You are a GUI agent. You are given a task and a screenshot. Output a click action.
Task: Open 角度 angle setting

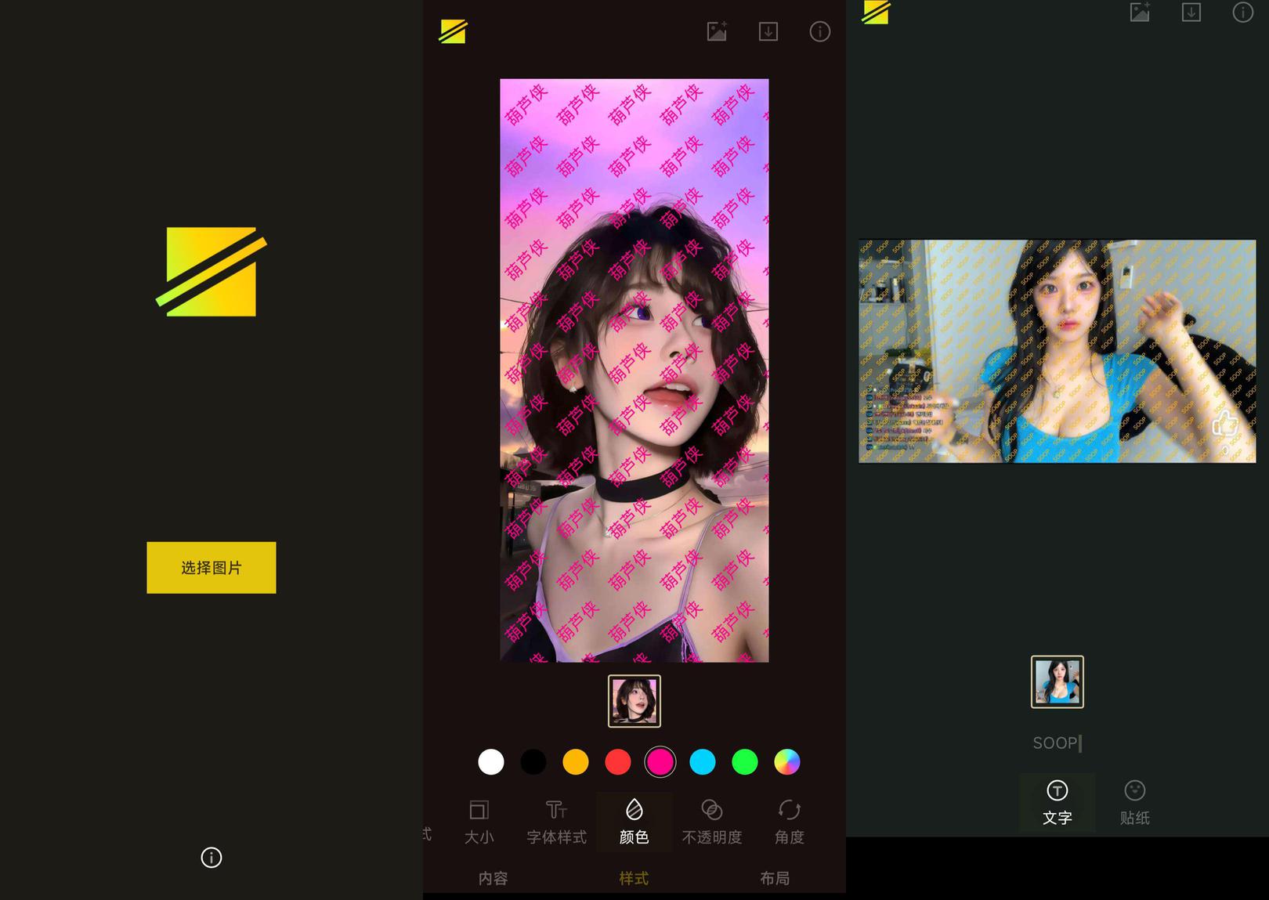coord(789,822)
